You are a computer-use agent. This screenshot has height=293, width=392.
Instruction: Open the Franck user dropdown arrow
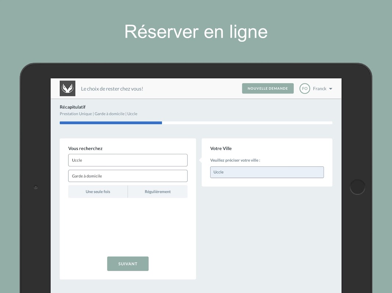[330, 89]
